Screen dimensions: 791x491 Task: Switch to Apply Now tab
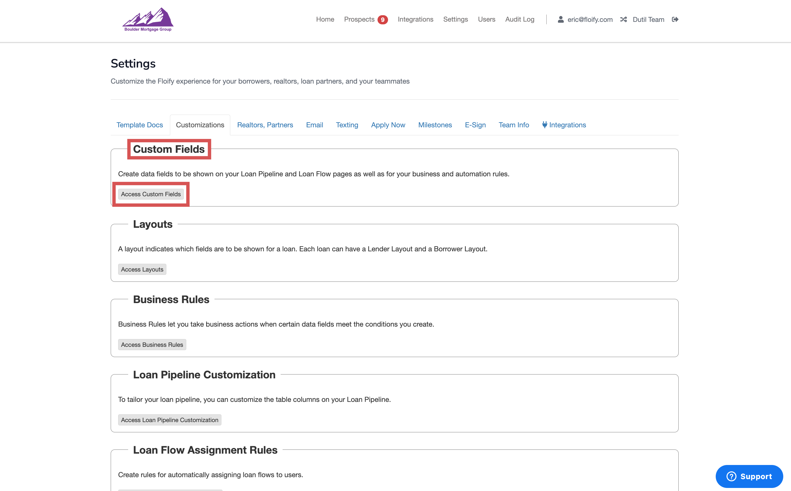388,125
